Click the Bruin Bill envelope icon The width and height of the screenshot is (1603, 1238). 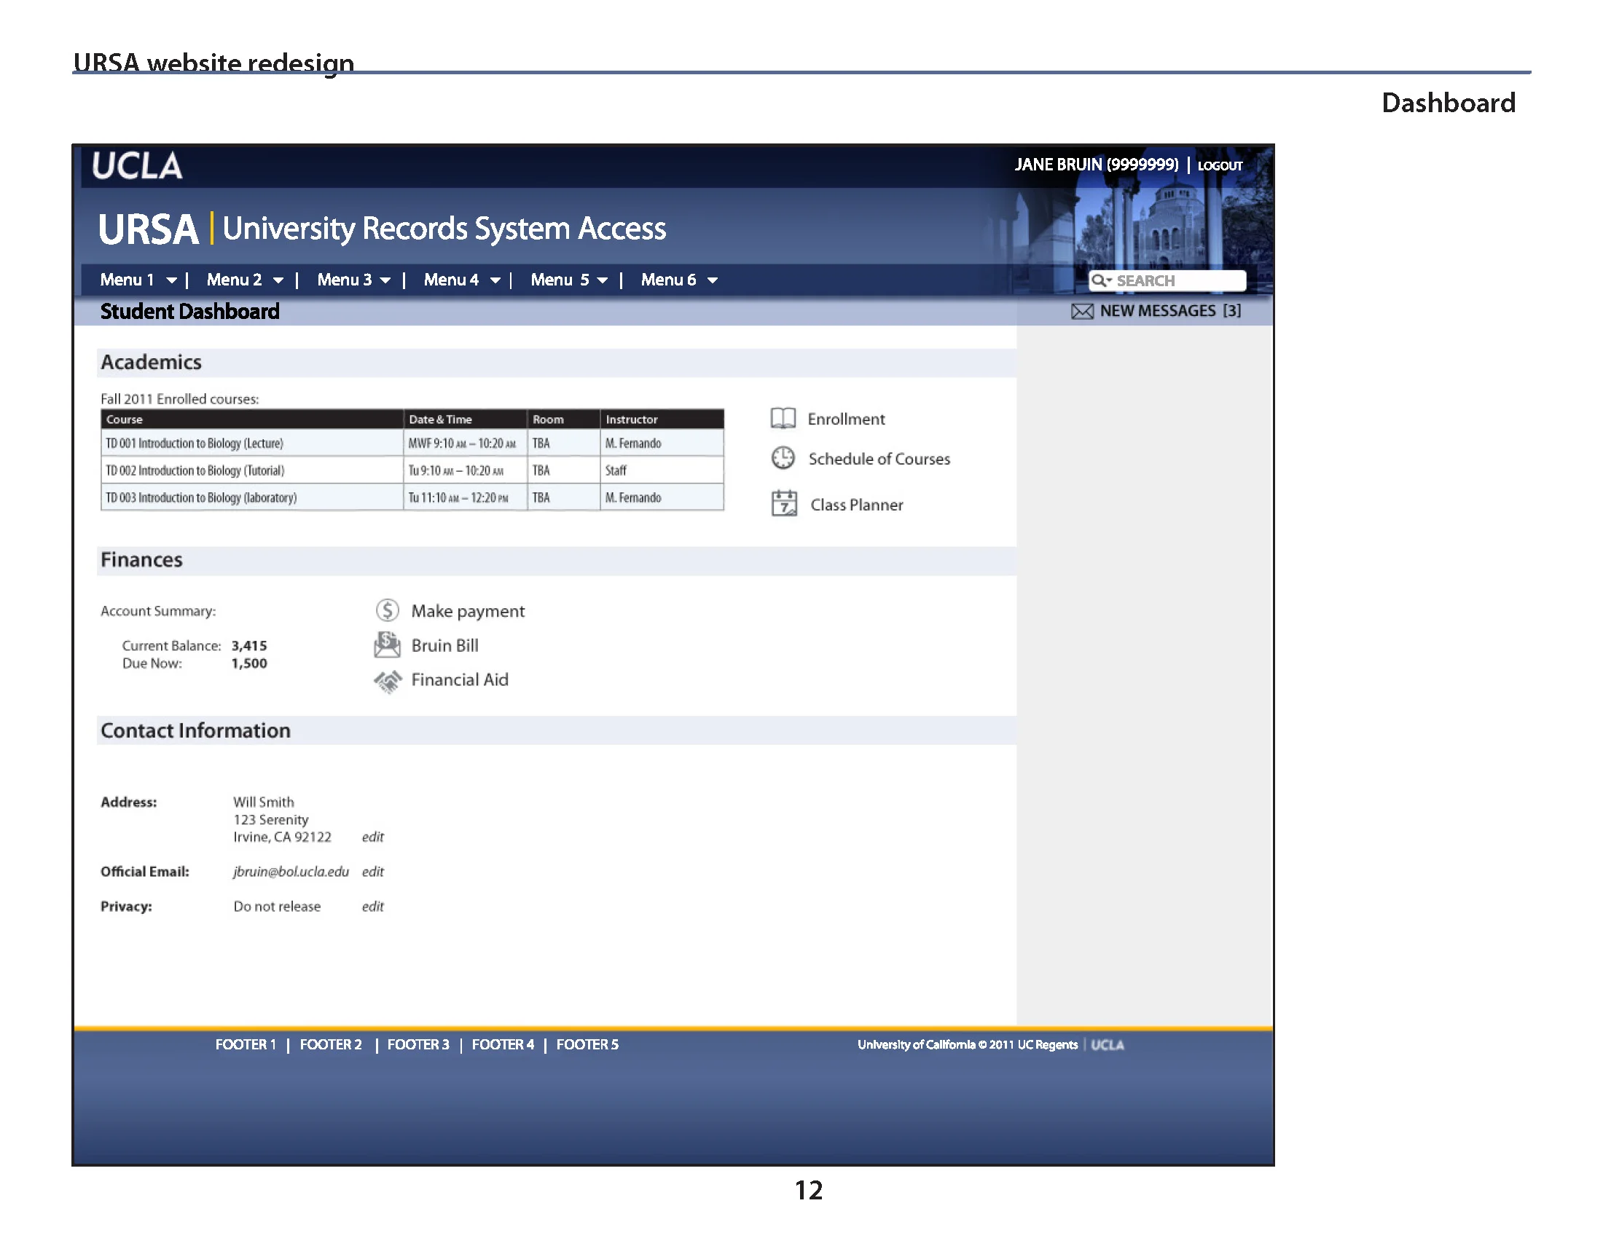(387, 644)
